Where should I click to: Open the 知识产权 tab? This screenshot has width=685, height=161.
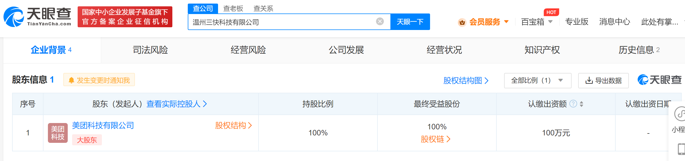[x=542, y=50]
